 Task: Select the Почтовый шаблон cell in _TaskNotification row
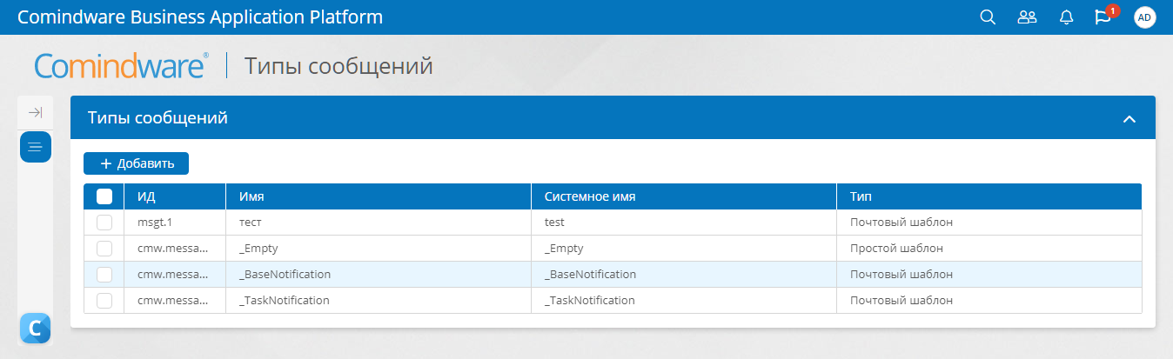click(989, 301)
